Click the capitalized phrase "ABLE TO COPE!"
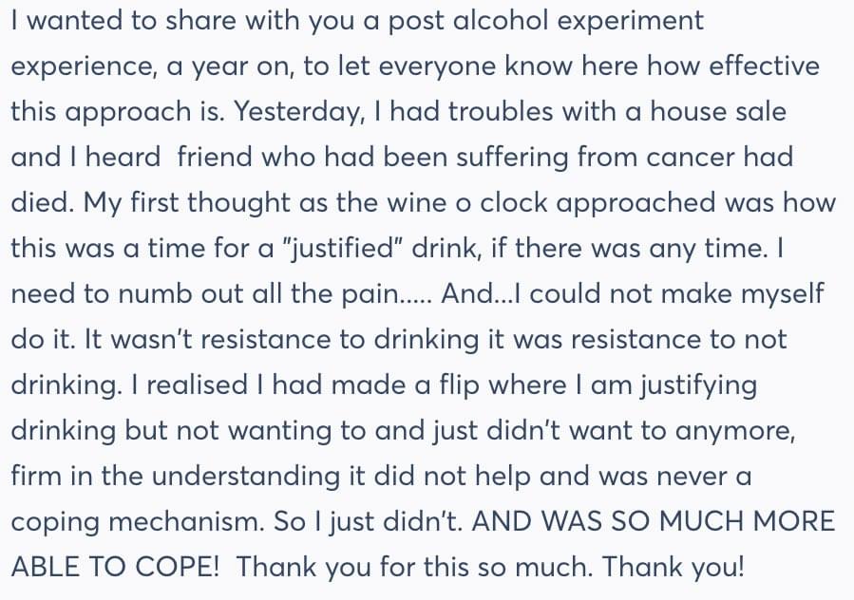 click(x=116, y=567)
